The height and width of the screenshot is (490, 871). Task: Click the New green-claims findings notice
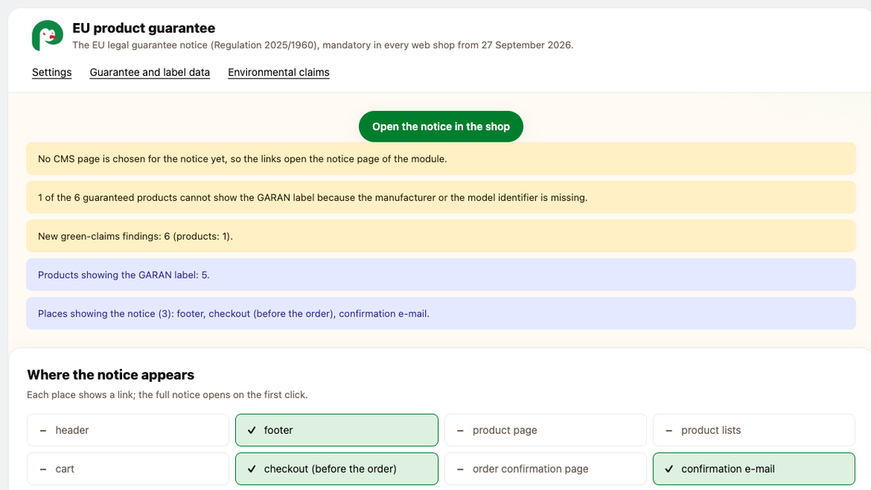tap(441, 236)
